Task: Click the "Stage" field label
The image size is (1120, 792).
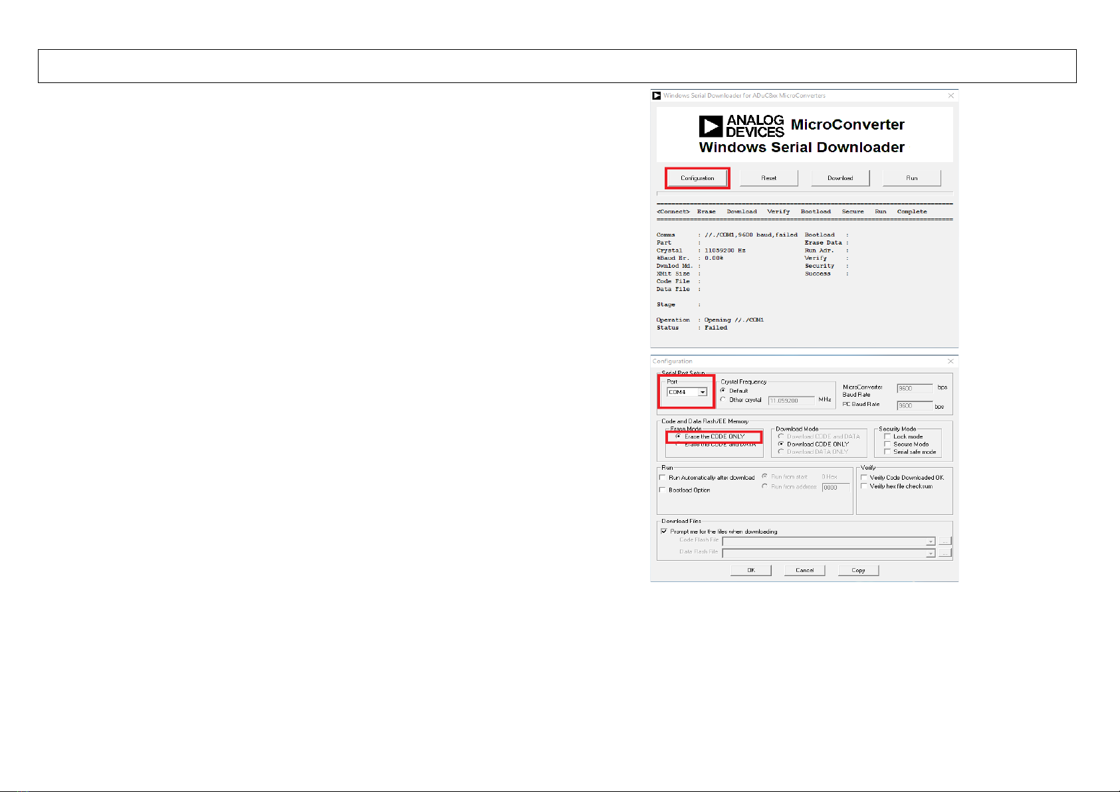Action: 666,305
